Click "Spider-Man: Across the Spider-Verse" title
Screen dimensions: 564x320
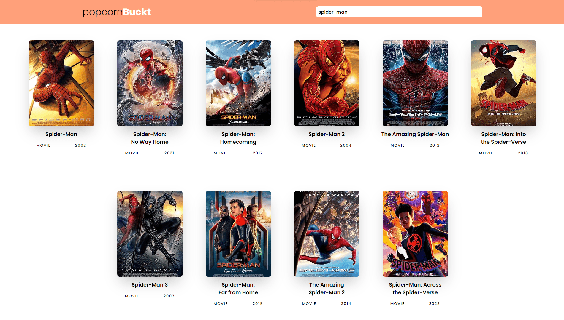tap(415, 289)
